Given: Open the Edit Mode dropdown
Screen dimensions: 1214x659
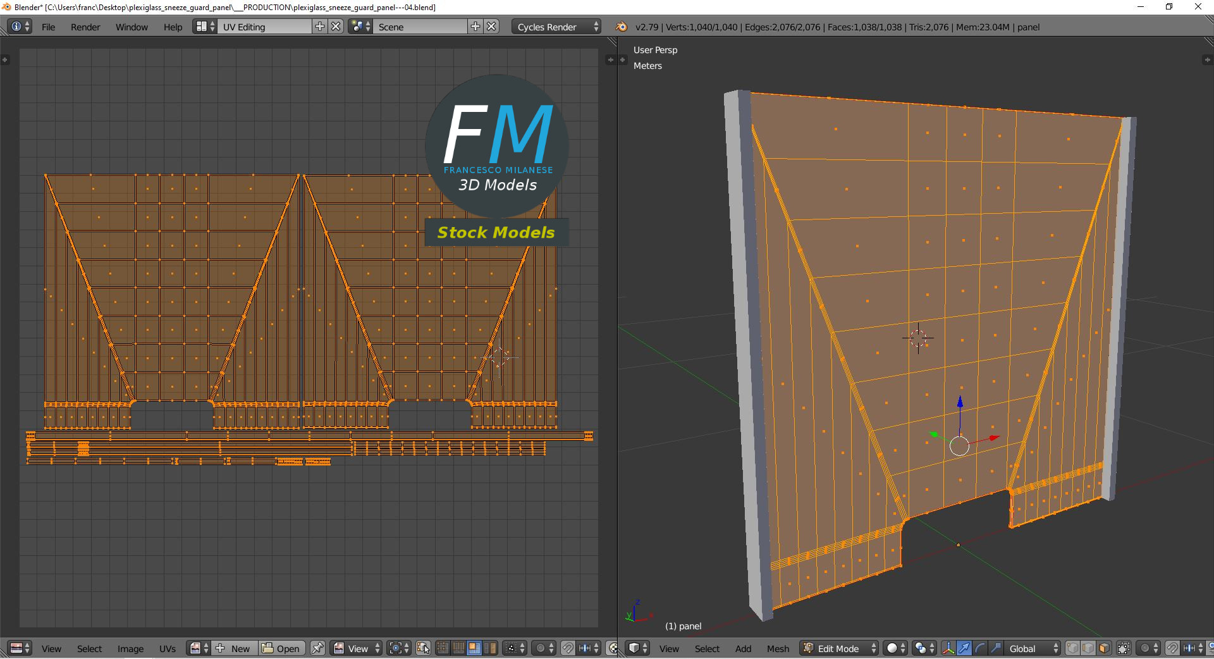Looking at the screenshot, I should click(x=840, y=648).
